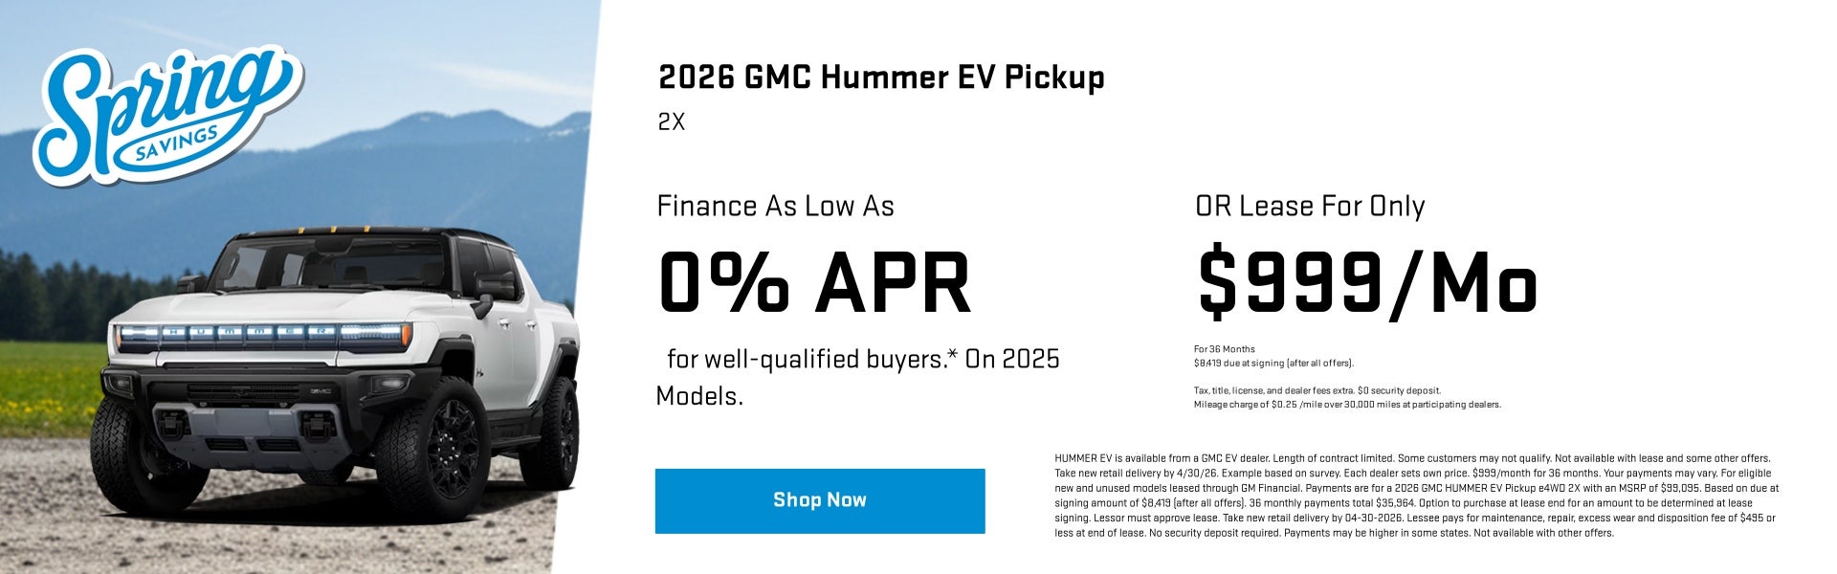Click the OR Lease For Only heading
1837x574 pixels.
click(1311, 206)
